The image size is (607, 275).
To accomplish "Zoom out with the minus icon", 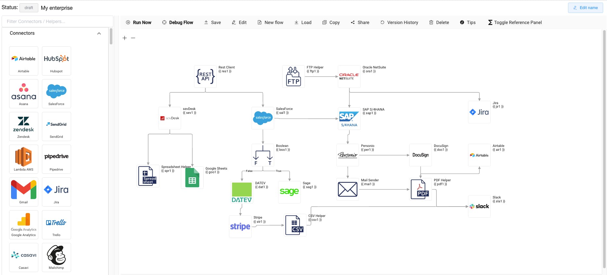I will coord(133,38).
